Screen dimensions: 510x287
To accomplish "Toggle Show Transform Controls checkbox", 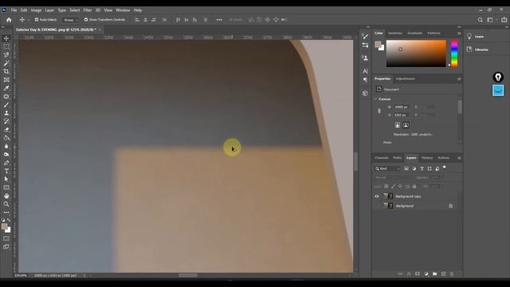I will (86, 20).
